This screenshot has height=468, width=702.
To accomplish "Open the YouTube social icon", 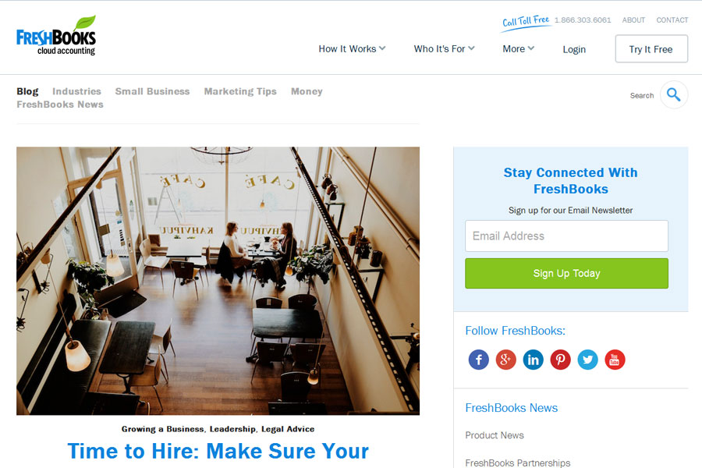I will pos(615,360).
